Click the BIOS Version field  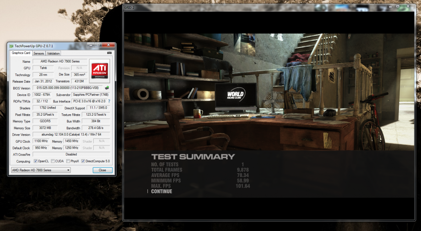pos(68,88)
